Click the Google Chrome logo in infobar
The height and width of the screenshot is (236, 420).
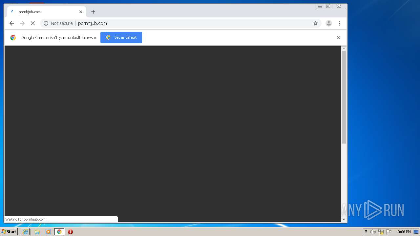pyautogui.click(x=13, y=38)
